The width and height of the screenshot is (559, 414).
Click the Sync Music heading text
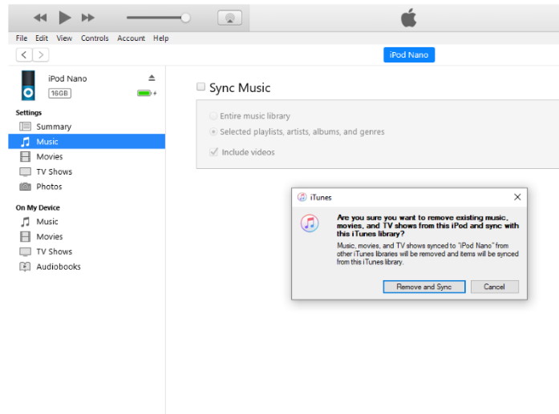click(x=240, y=87)
